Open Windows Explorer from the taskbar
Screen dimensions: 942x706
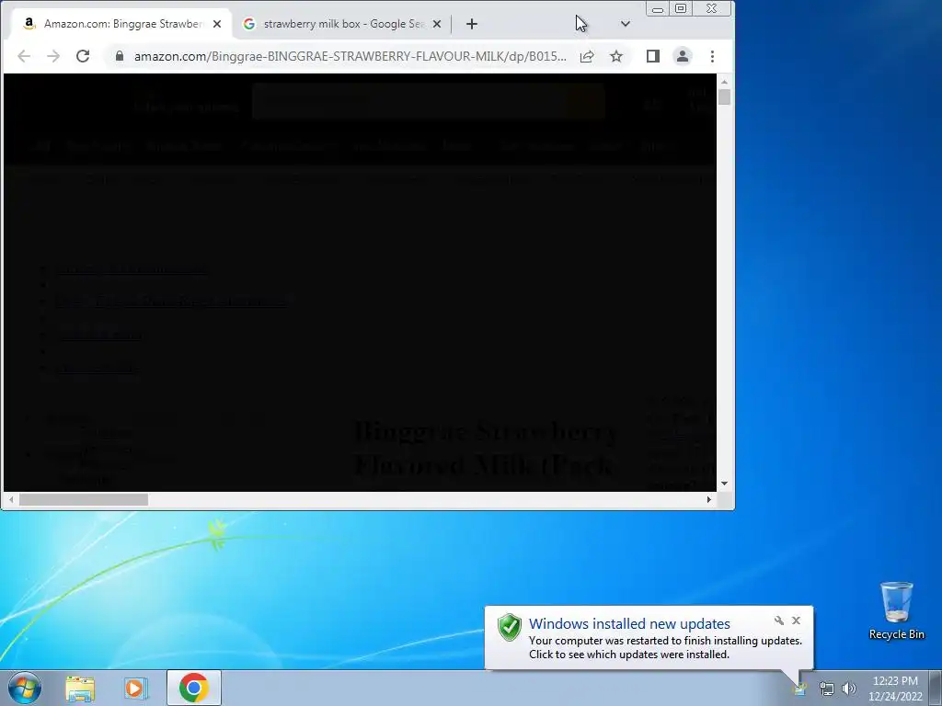(x=80, y=688)
